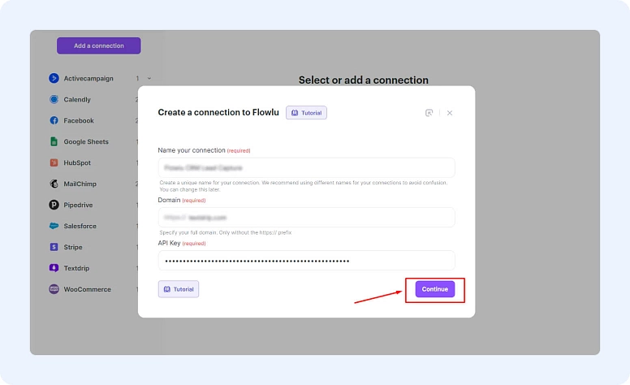Screen dimensions: 630x385
Task: Open the Stripe icon entry
Action: pyautogui.click(x=54, y=247)
